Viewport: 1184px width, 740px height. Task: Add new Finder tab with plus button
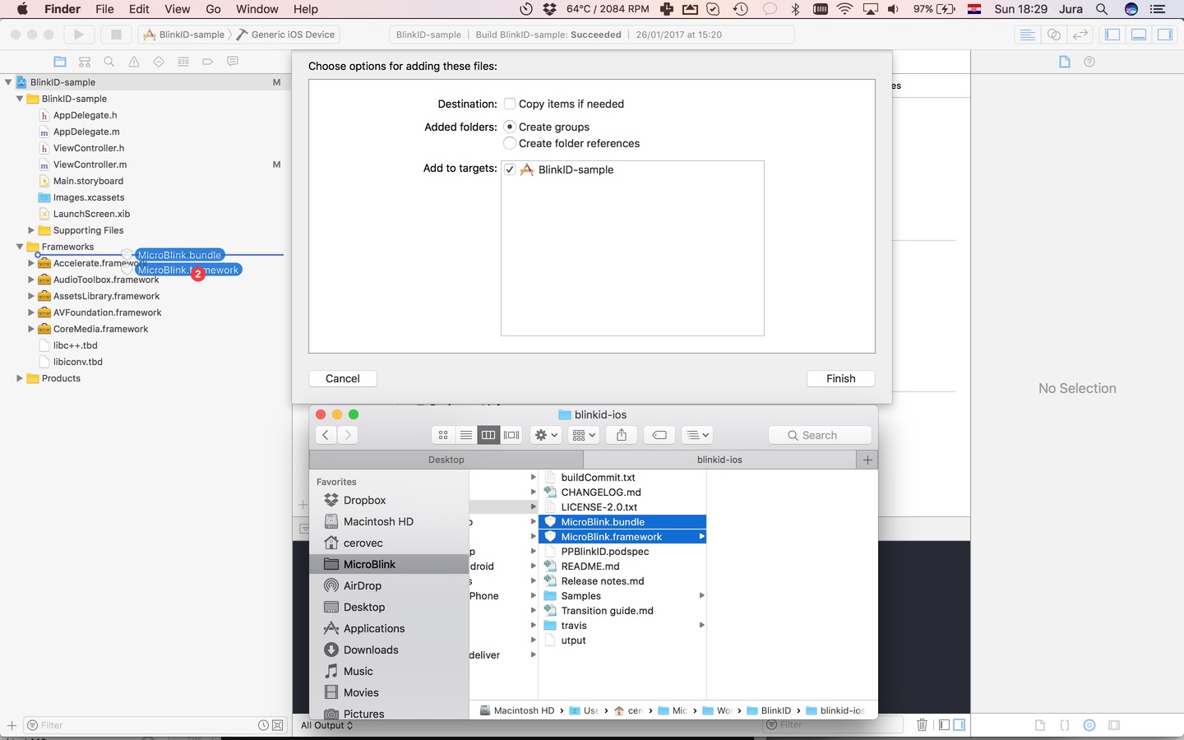click(x=867, y=460)
